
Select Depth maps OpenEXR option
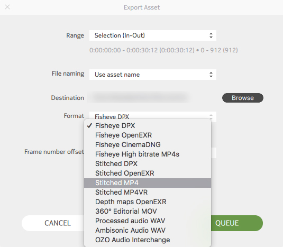pos(148,202)
